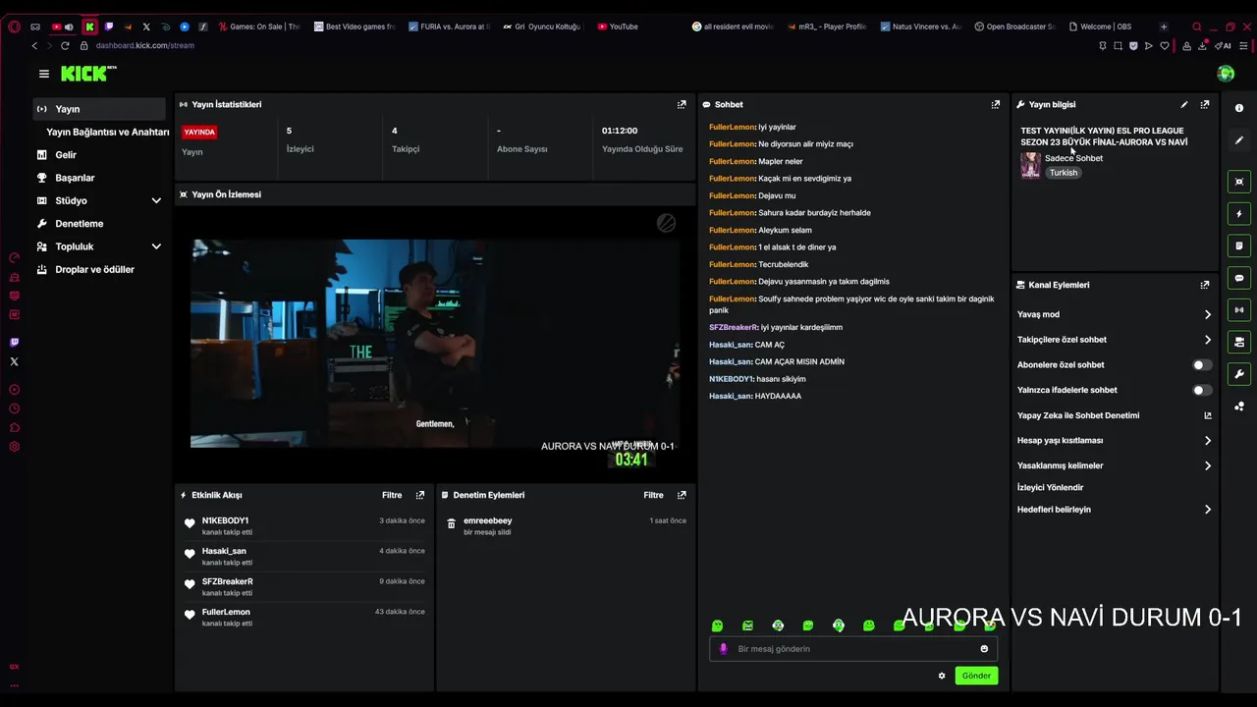Pick the first green Kick emote
The height and width of the screenshot is (707, 1257).
(718, 625)
